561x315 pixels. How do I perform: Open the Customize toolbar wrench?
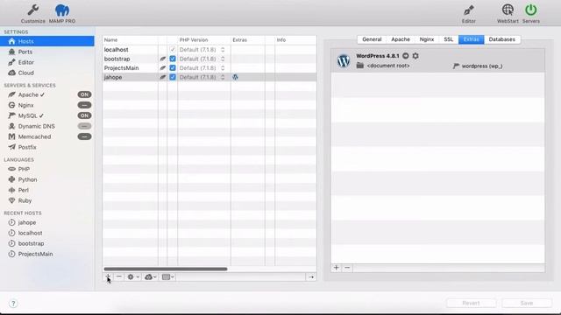tap(33, 10)
